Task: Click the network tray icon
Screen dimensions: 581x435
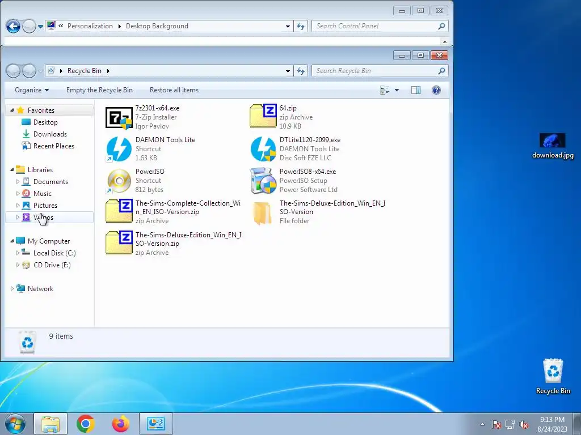Action: coord(510,424)
